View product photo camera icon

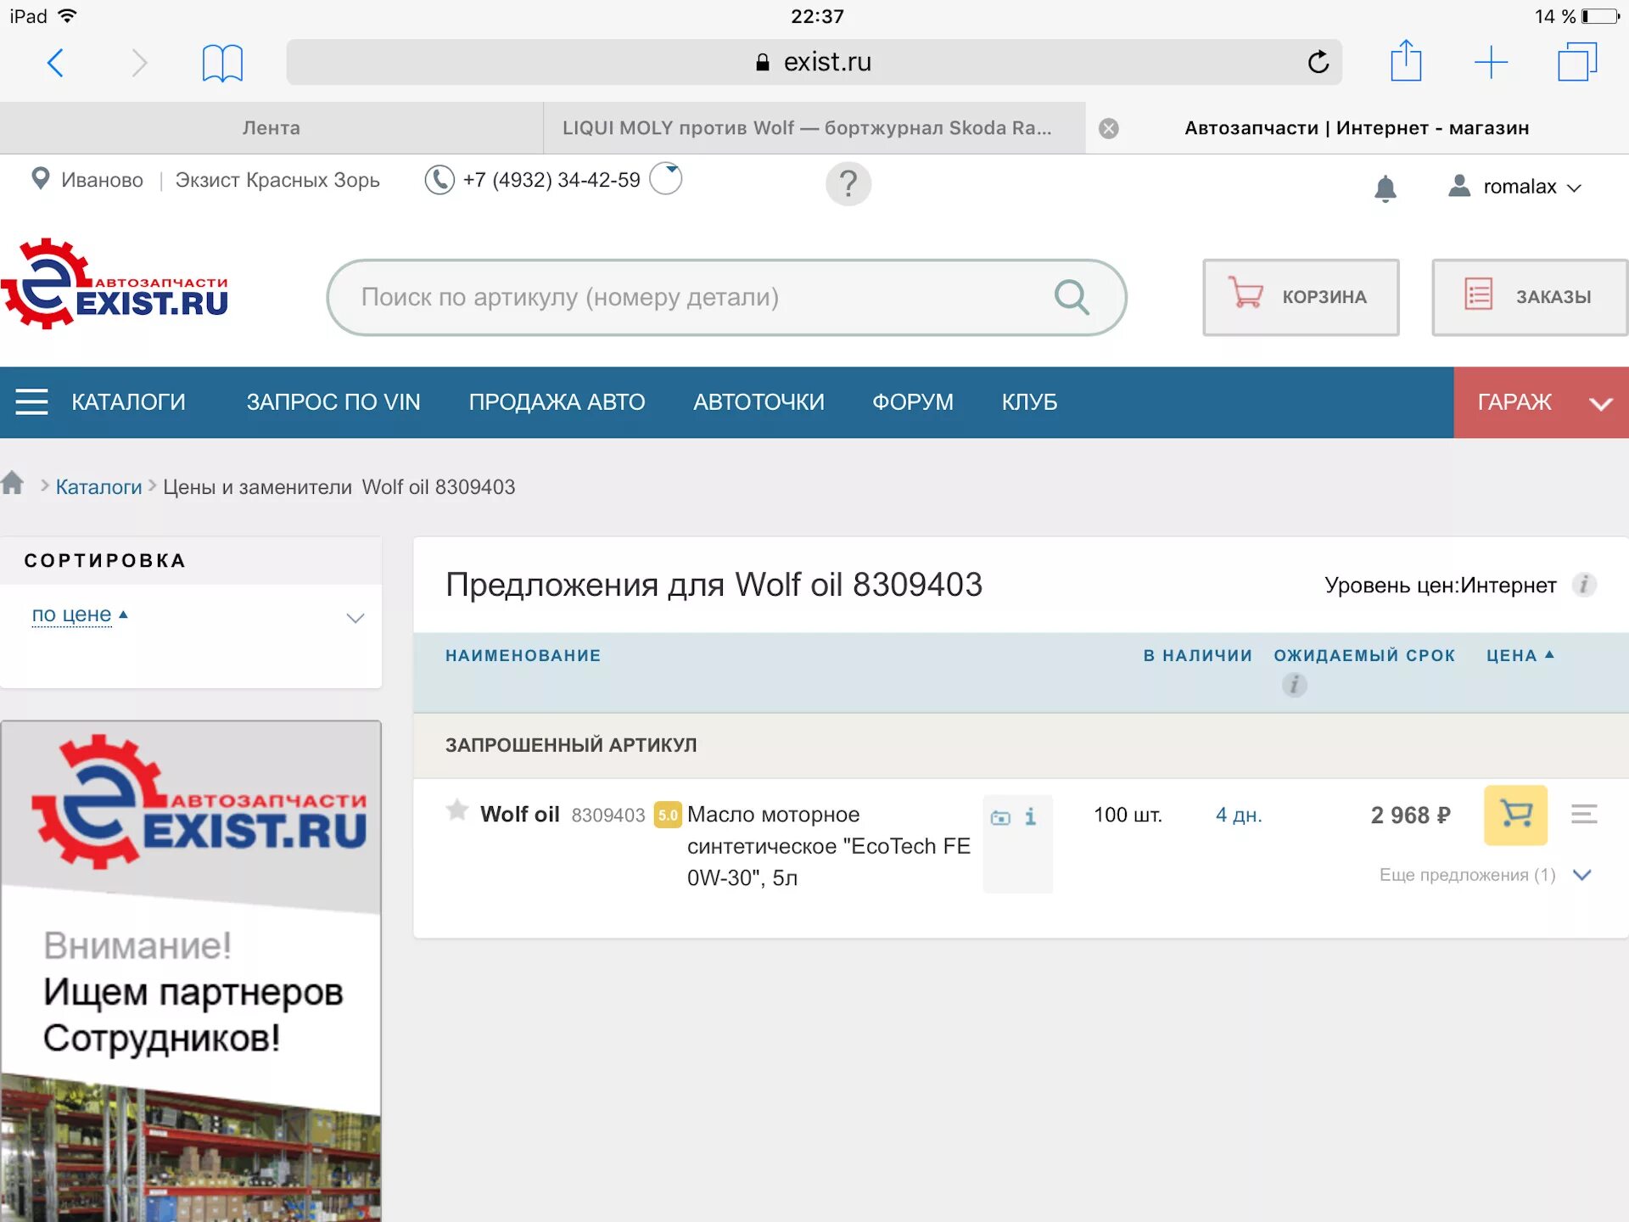pyautogui.click(x=1000, y=817)
